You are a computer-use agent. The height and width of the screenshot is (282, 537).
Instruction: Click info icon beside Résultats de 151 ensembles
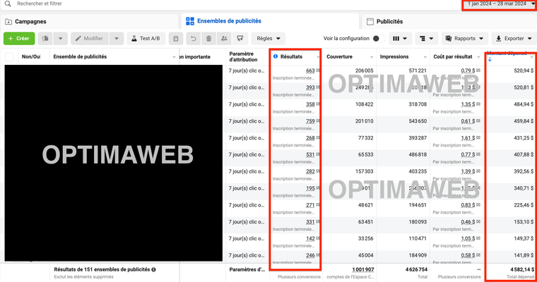[154, 270]
